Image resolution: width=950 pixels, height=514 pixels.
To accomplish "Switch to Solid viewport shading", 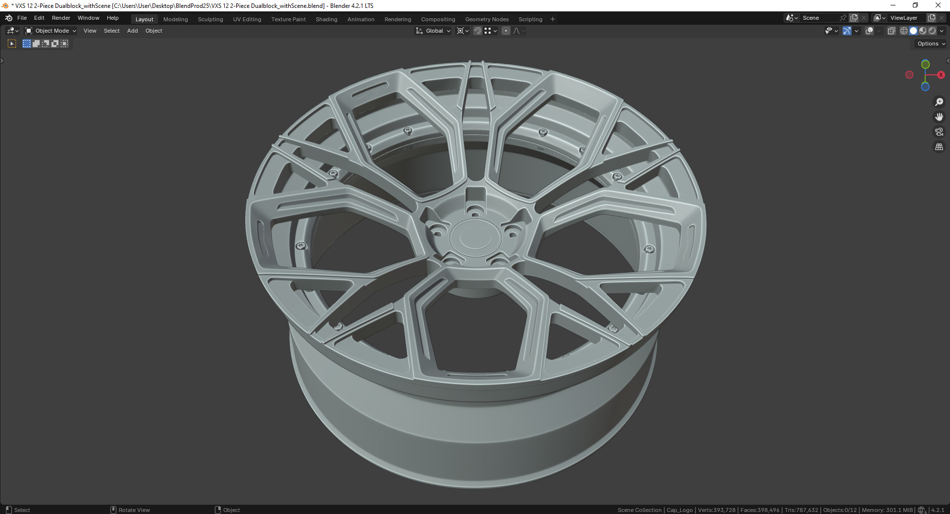I will tap(913, 31).
